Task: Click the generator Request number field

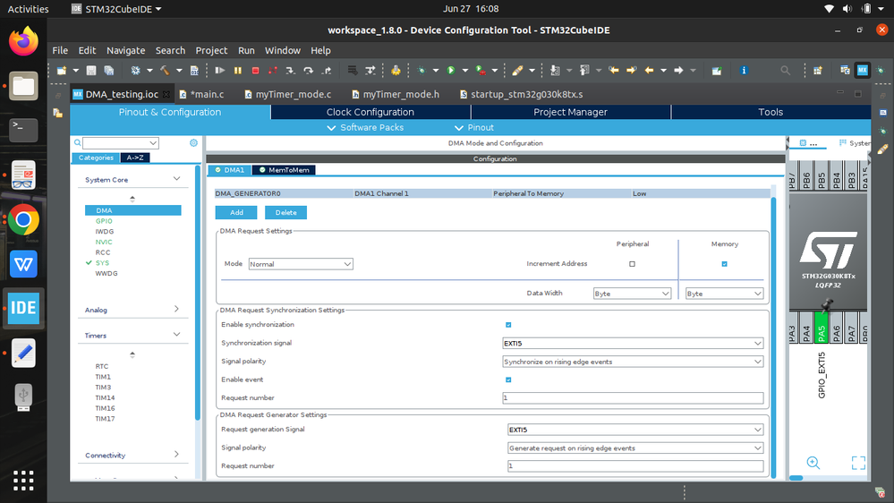Action: pyautogui.click(x=635, y=466)
